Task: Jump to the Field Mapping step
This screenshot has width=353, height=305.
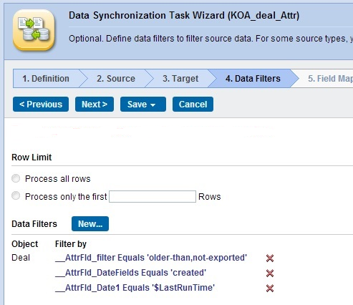Action: click(x=330, y=79)
